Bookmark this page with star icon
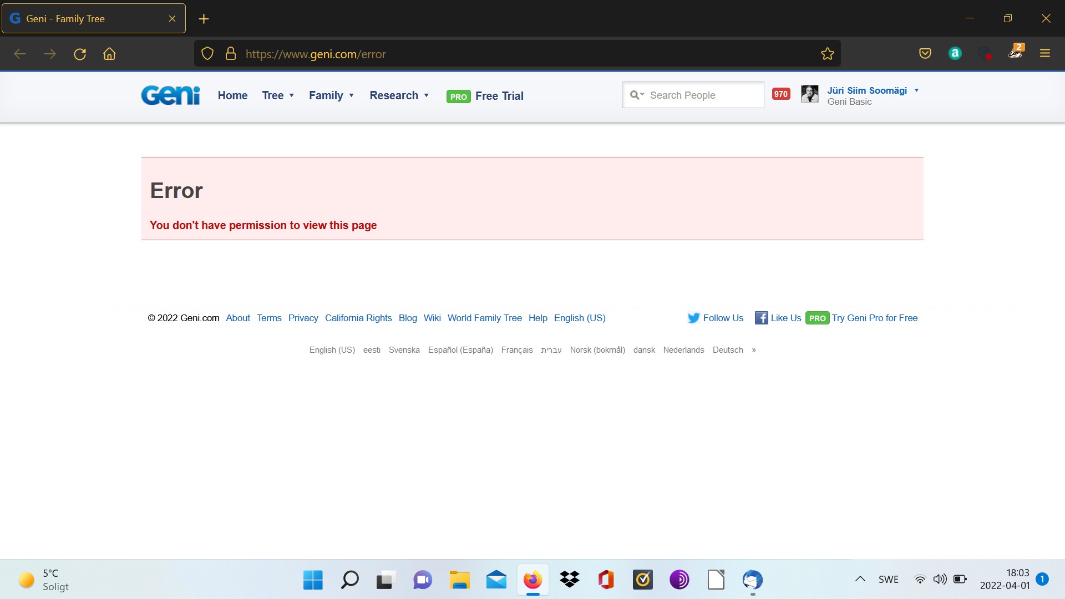The height and width of the screenshot is (599, 1065). [x=827, y=54]
